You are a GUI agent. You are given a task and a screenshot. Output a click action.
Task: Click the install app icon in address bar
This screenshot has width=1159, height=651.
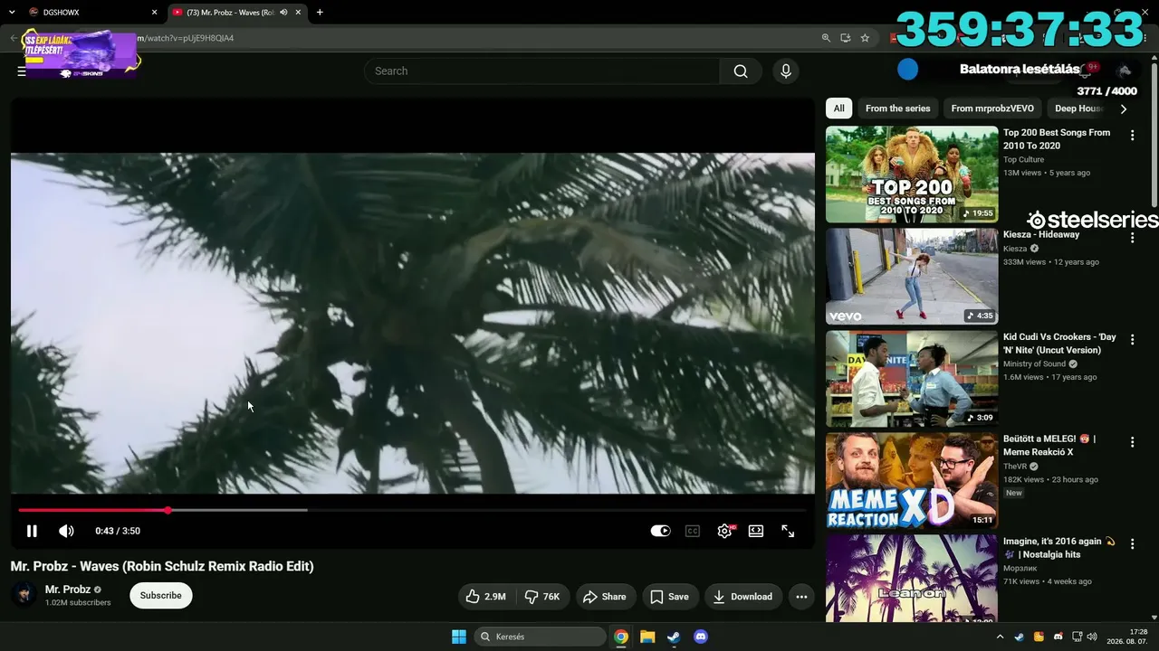[846, 38]
